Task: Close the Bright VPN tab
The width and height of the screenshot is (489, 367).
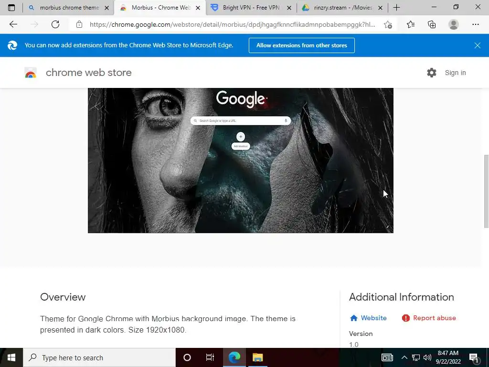Action: [289, 8]
